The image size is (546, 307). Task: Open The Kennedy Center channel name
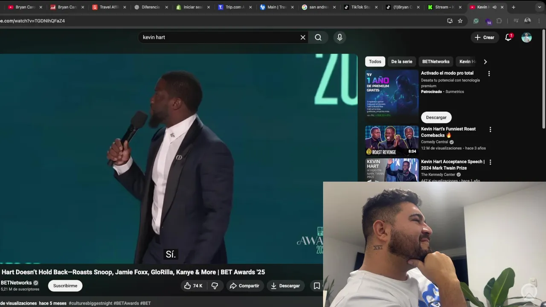[438, 174]
